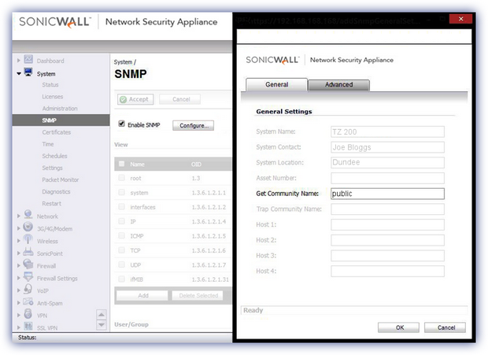Click the Accept button

tap(135, 99)
